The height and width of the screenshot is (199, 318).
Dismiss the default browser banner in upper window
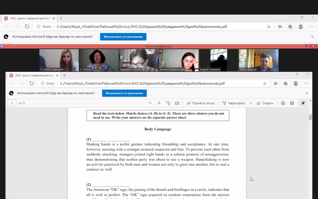[x=312, y=37]
